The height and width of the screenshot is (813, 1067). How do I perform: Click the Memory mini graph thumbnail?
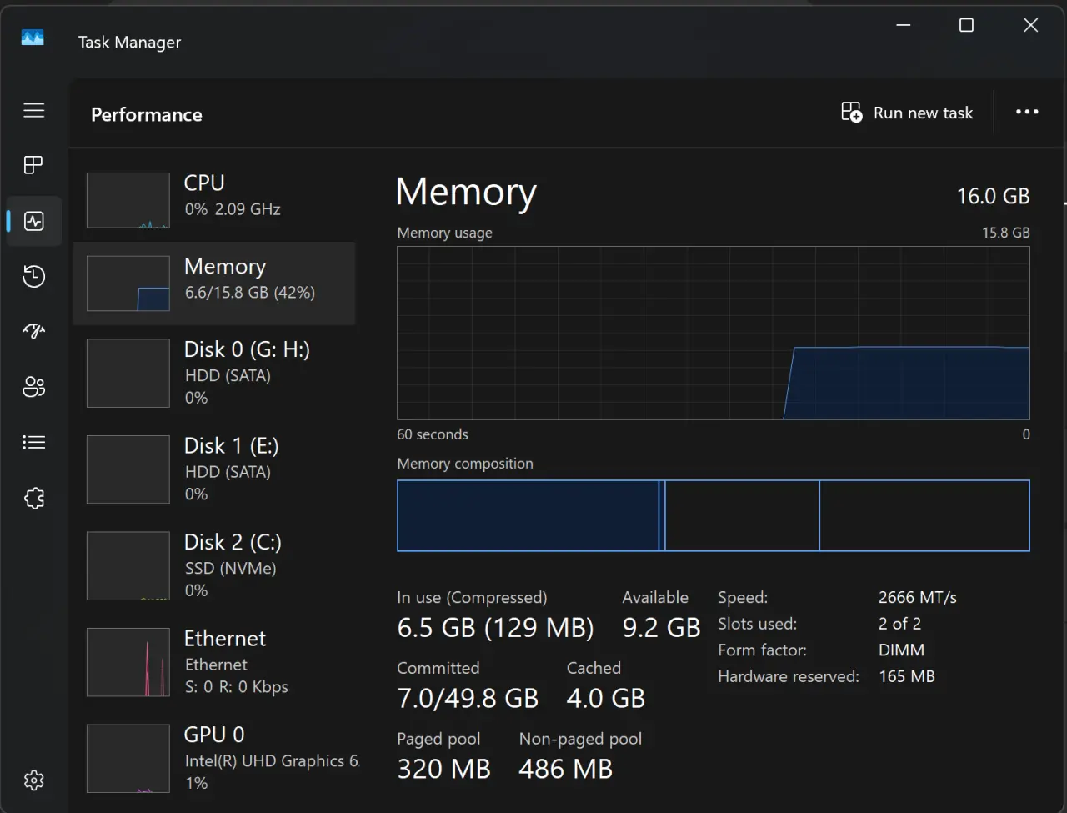point(128,284)
